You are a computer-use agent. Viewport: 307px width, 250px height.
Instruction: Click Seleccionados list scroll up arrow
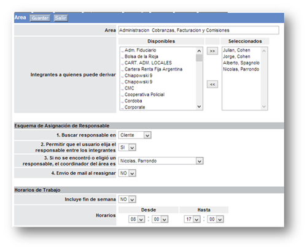(264, 51)
